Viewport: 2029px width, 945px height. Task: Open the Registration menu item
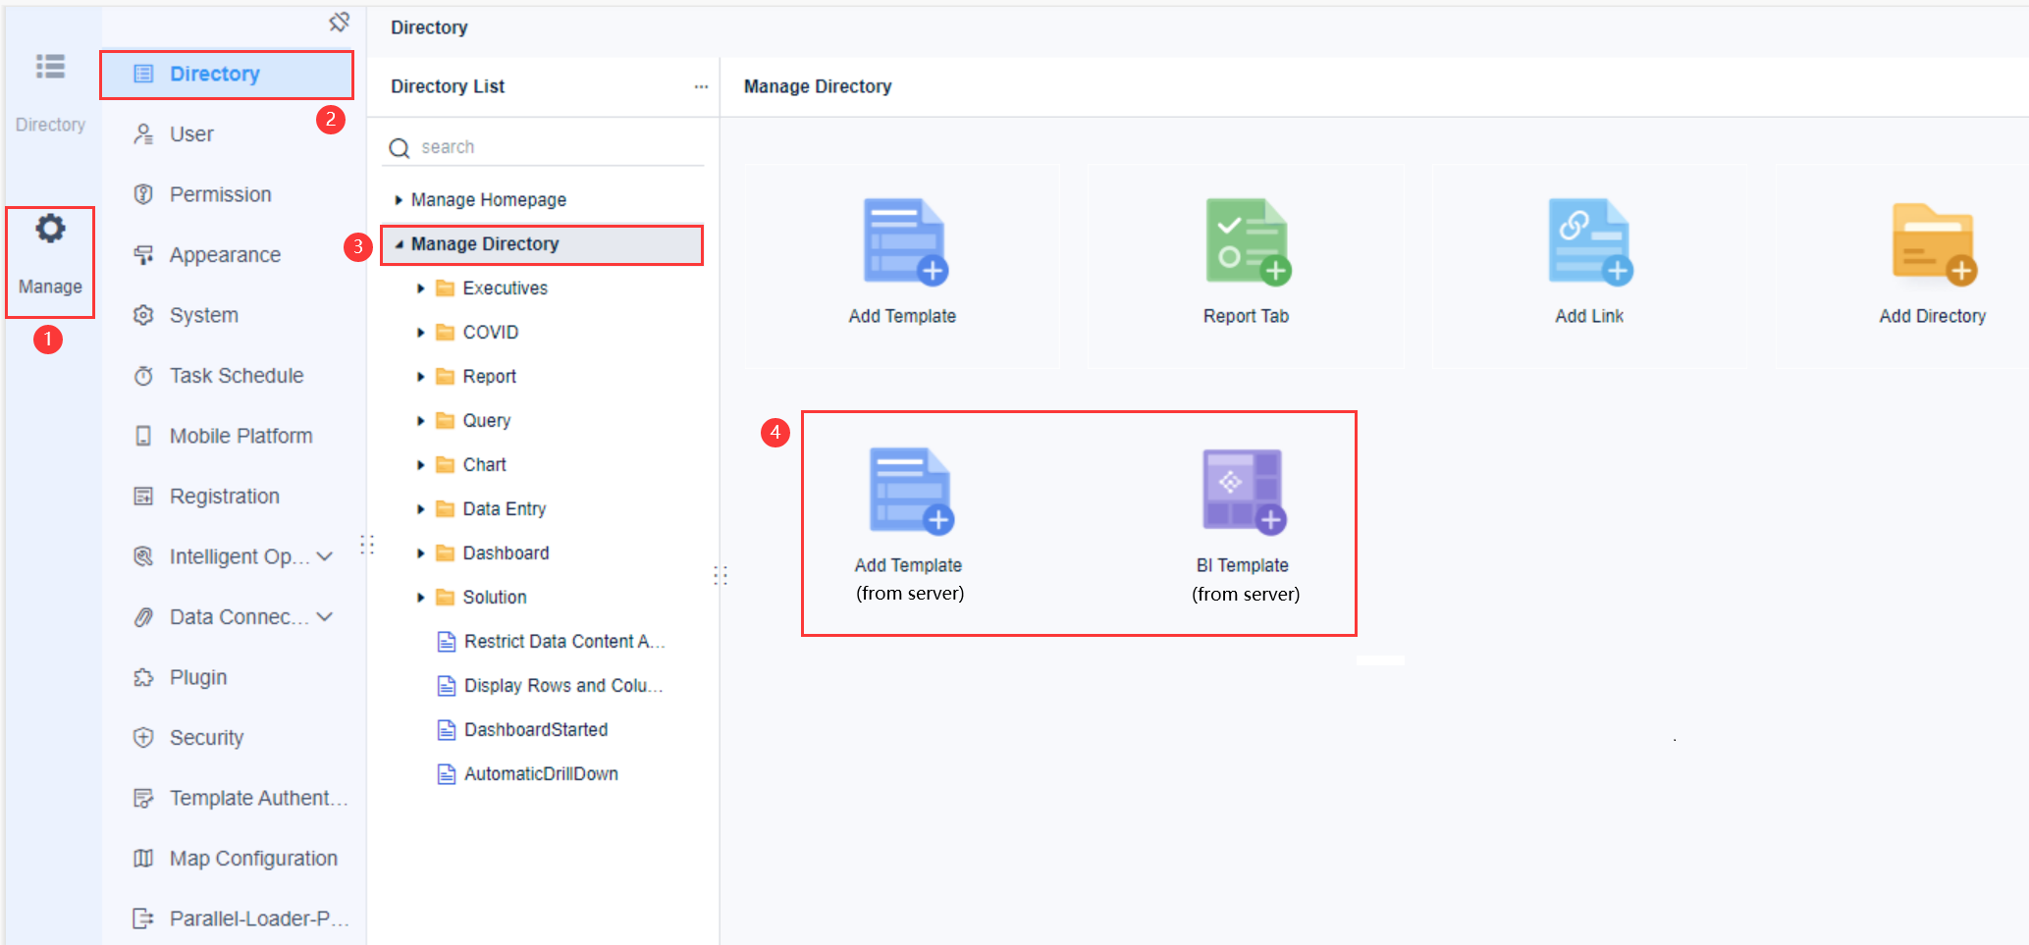coord(227,497)
